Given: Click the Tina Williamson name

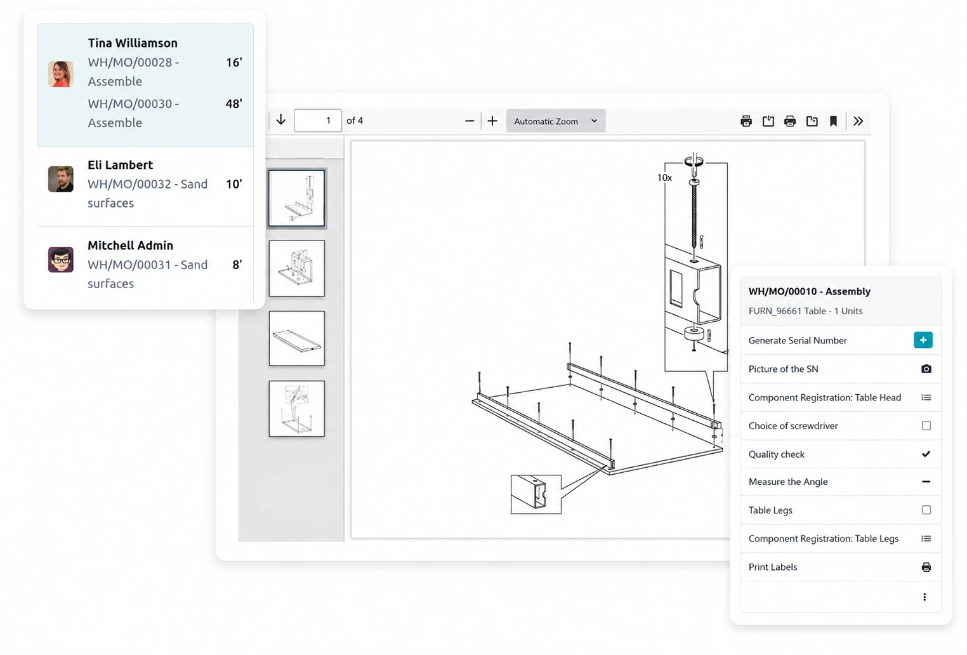Looking at the screenshot, I should coord(133,43).
